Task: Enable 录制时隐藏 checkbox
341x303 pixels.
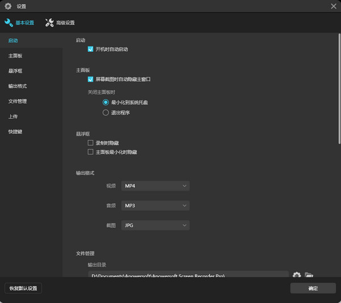Action: click(x=90, y=143)
